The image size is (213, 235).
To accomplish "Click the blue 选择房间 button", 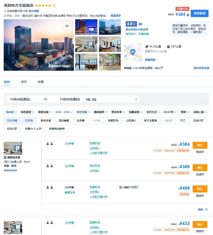I will tap(200, 13).
